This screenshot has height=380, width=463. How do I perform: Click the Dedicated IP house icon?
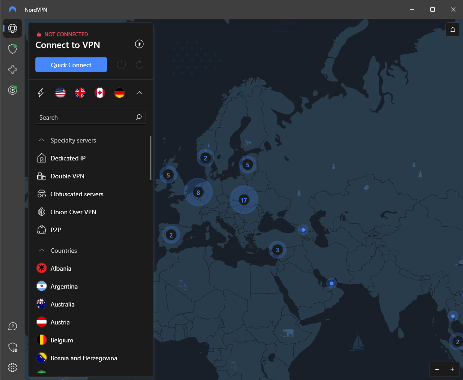pyautogui.click(x=42, y=158)
